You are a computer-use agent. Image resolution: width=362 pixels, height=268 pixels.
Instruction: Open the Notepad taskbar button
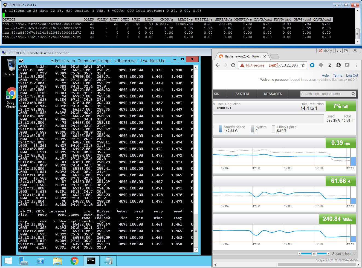pos(108,261)
